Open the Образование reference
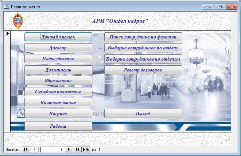This screenshot has width=241, height=156. pyautogui.click(x=58, y=81)
